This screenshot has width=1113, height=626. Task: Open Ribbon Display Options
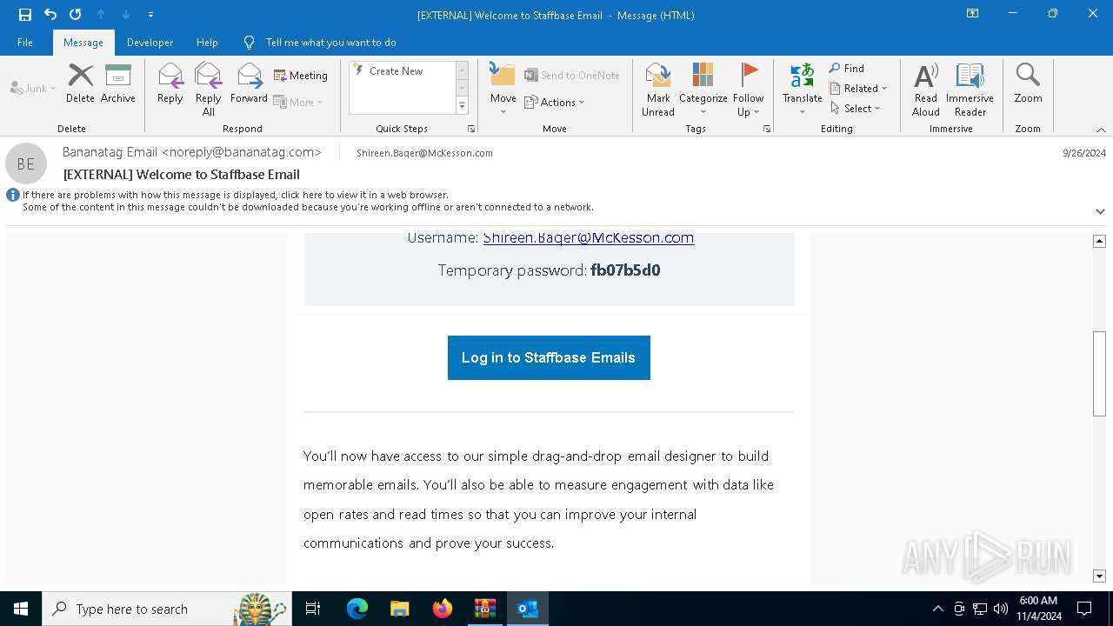(973, 14)
